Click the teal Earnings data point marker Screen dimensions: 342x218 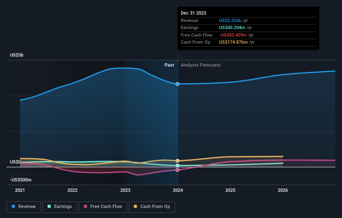tap(177, 166)
